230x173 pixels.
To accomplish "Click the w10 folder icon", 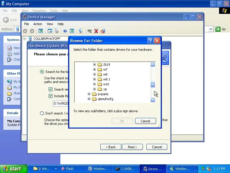I will pos(100,84).
